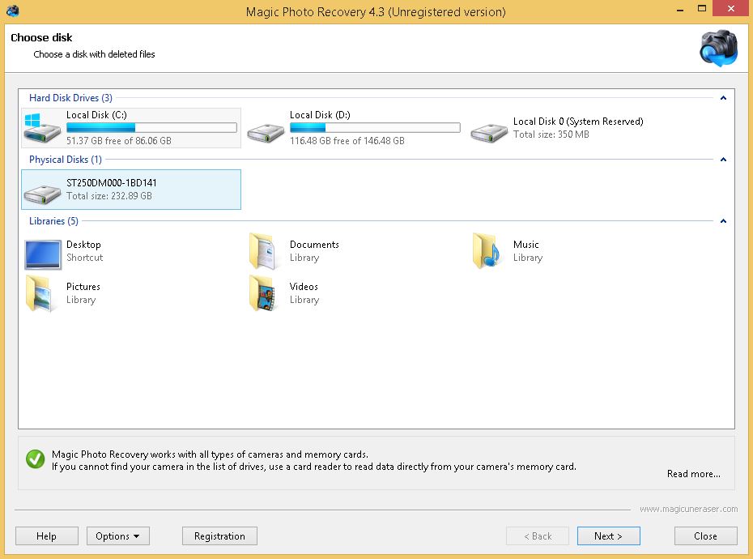Proceed with the Next button
Image resolution: width=753 pixels, height=559 pixels.
(608, 536)
